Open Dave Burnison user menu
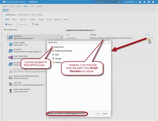The width and height of the screenshot is (158, 121). click(130, 2)
